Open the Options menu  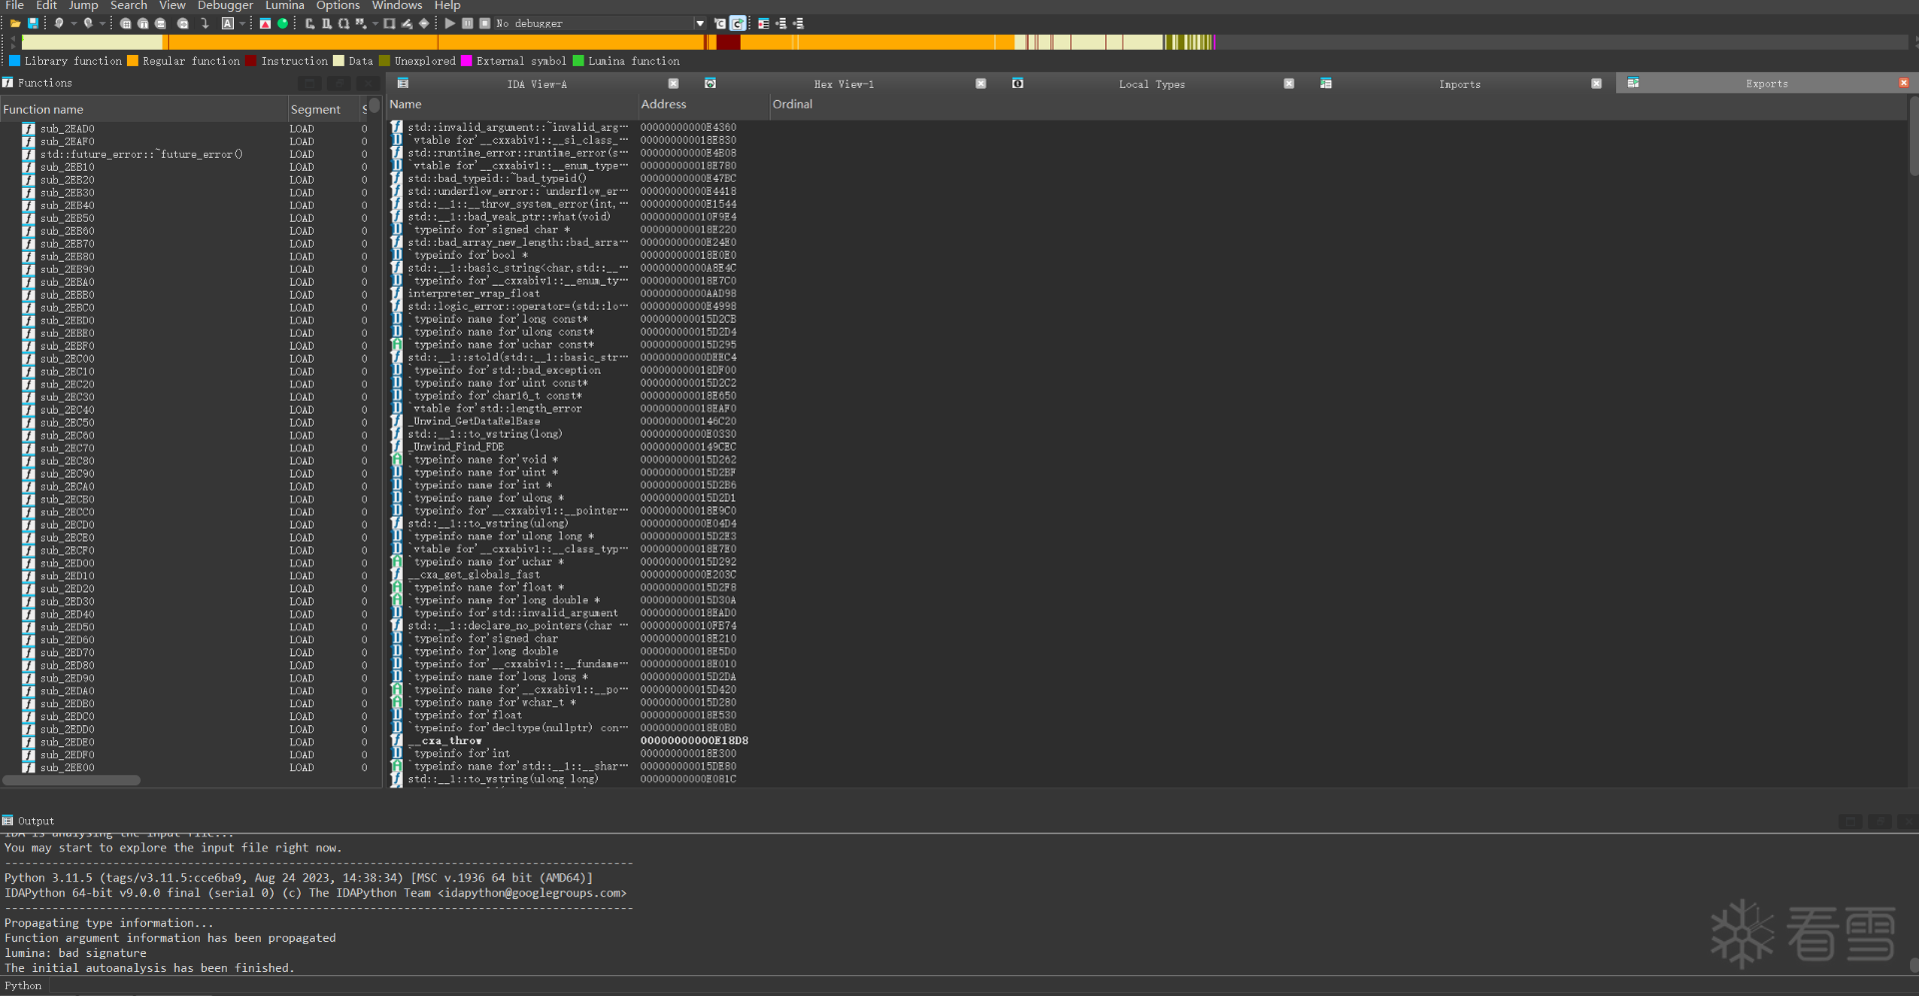point(338,6)
